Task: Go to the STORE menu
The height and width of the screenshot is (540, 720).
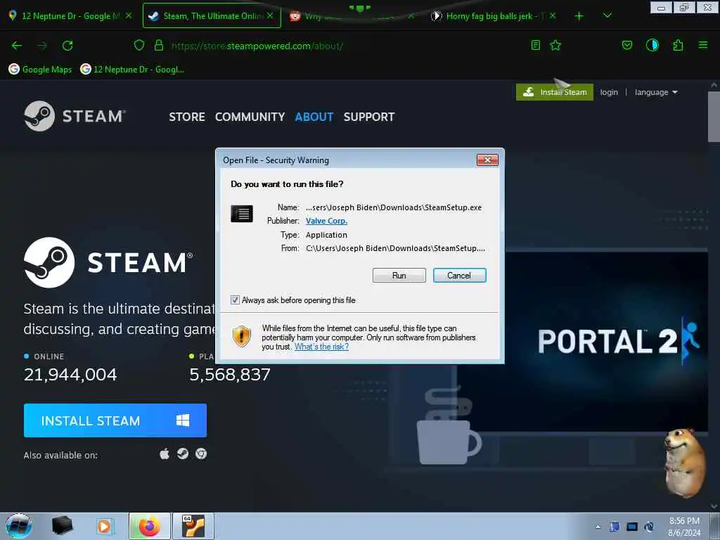Action: (187, 117)
